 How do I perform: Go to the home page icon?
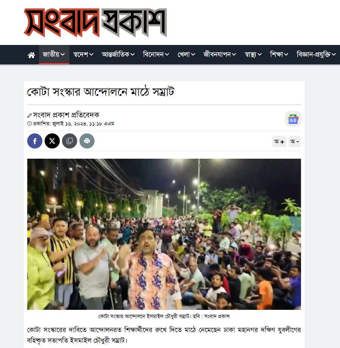[x=31, y=55]
